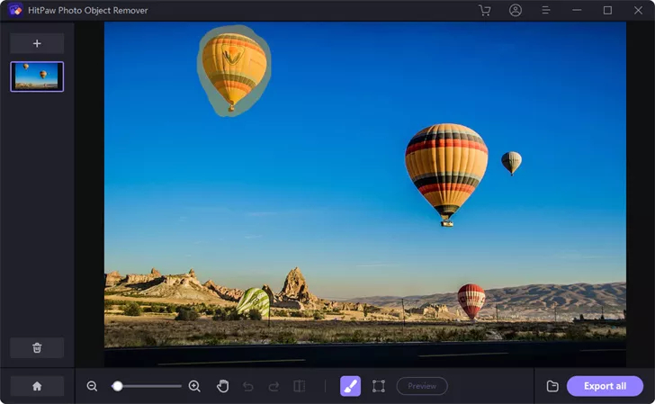Select the balloon photo thumbnail

tap(37, 76)
